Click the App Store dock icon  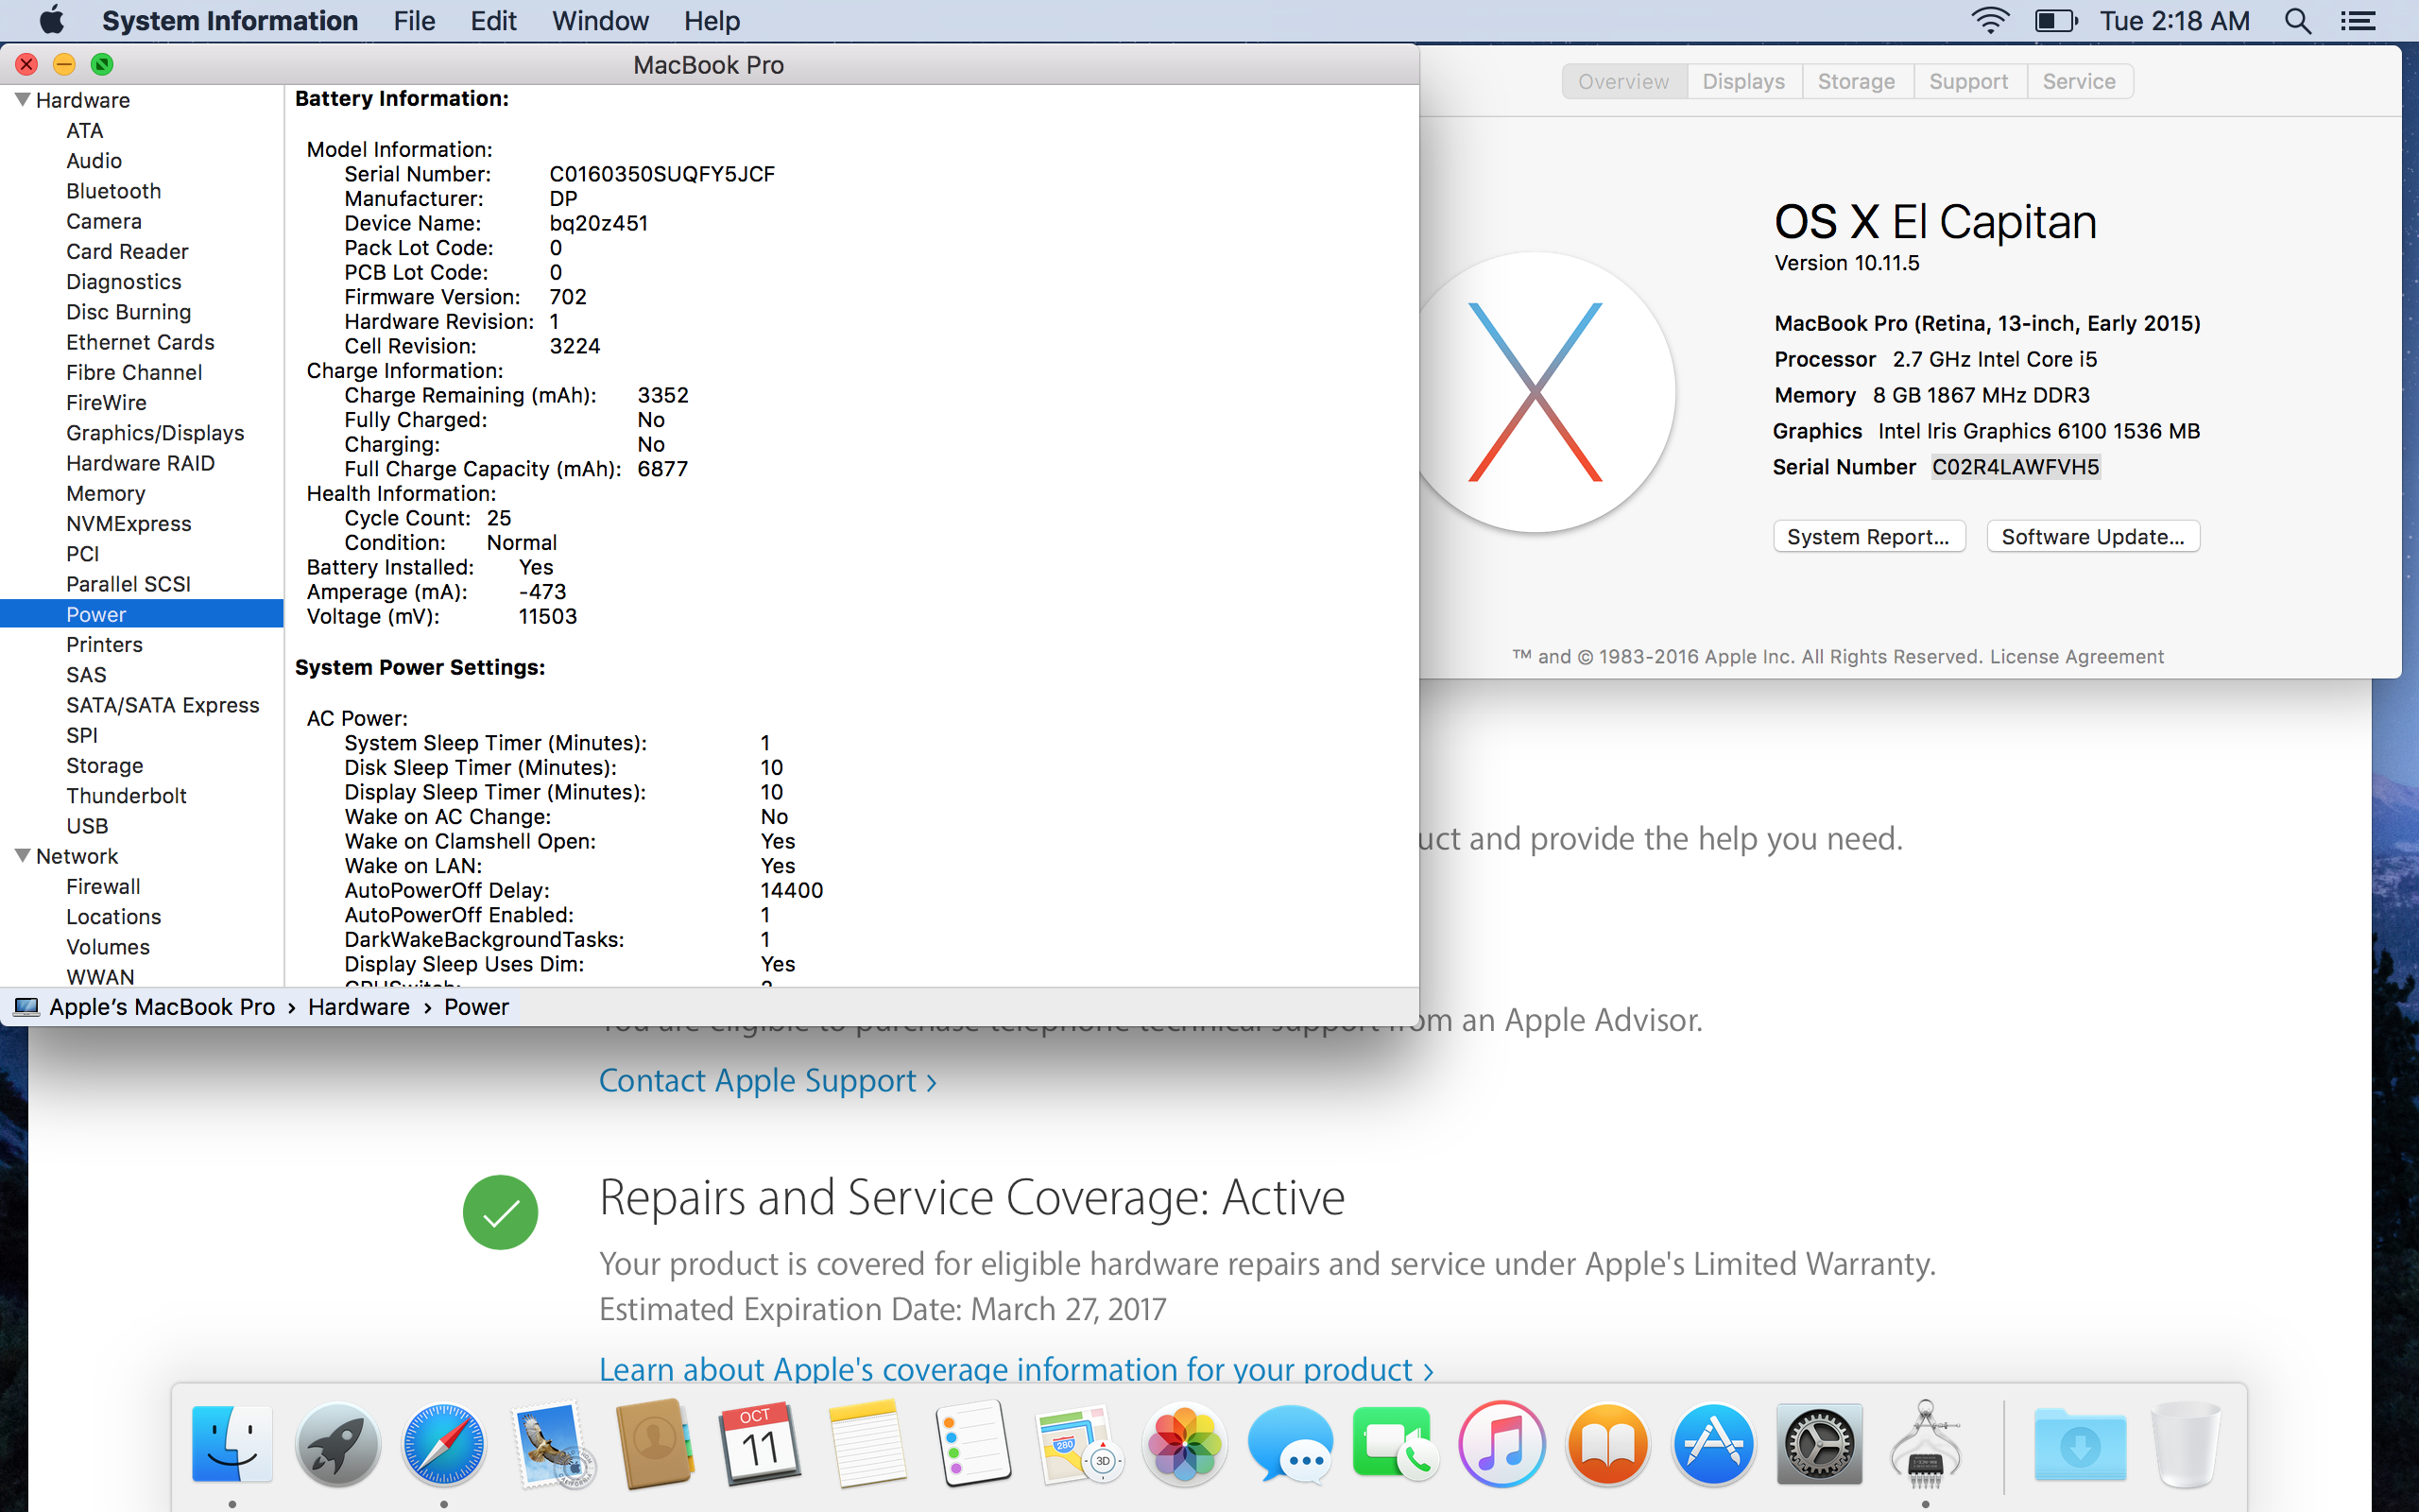pyautogui.click(x=1713, y=1444)
